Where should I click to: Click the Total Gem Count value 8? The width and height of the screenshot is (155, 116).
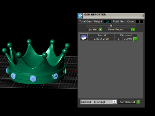[x=139, y=22]
